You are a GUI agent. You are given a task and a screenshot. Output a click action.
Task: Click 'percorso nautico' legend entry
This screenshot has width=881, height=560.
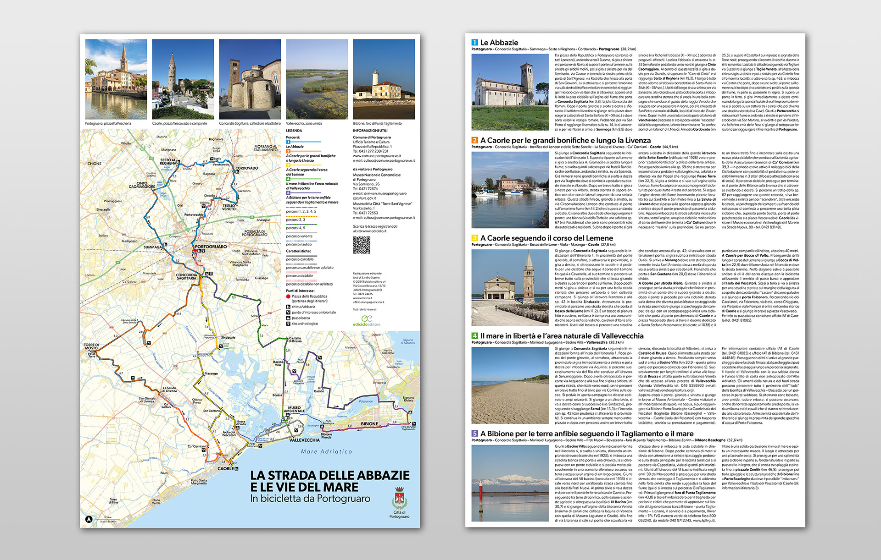click(299, 244)
